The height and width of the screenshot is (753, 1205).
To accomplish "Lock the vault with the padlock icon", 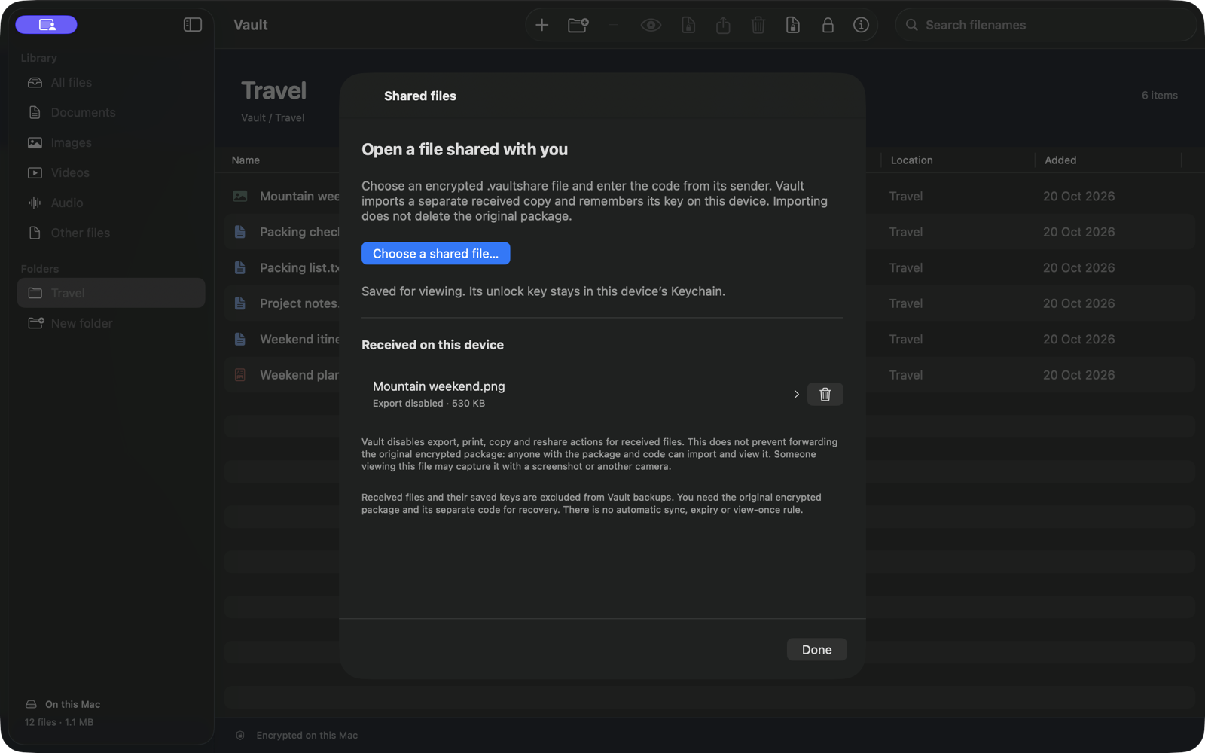I will tap(828, 25).
